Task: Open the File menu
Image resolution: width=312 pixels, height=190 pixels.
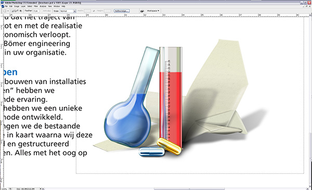Action: click(6, 6)
